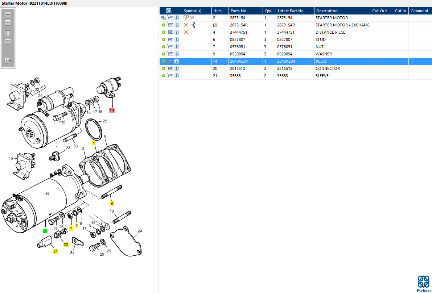This screenshot has height=293, width=432.
Task: Click the Cut Out column header
Action: (x=382, y=11)
